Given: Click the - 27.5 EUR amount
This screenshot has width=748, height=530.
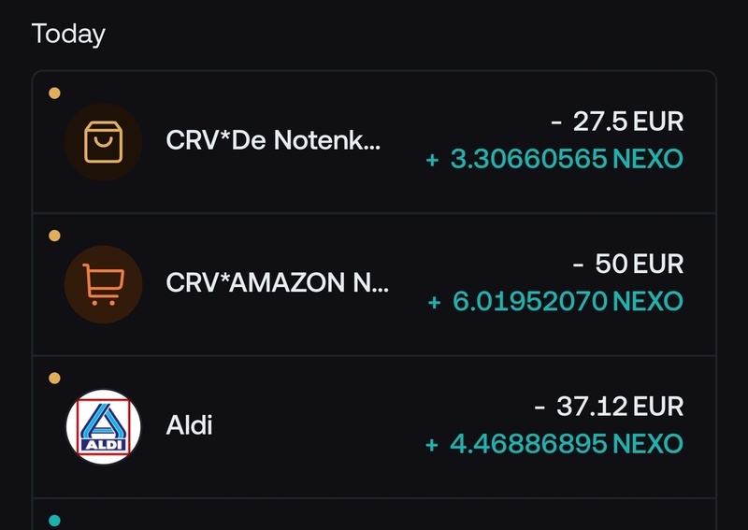Looking at the screenshot, I should coord(616,122).
